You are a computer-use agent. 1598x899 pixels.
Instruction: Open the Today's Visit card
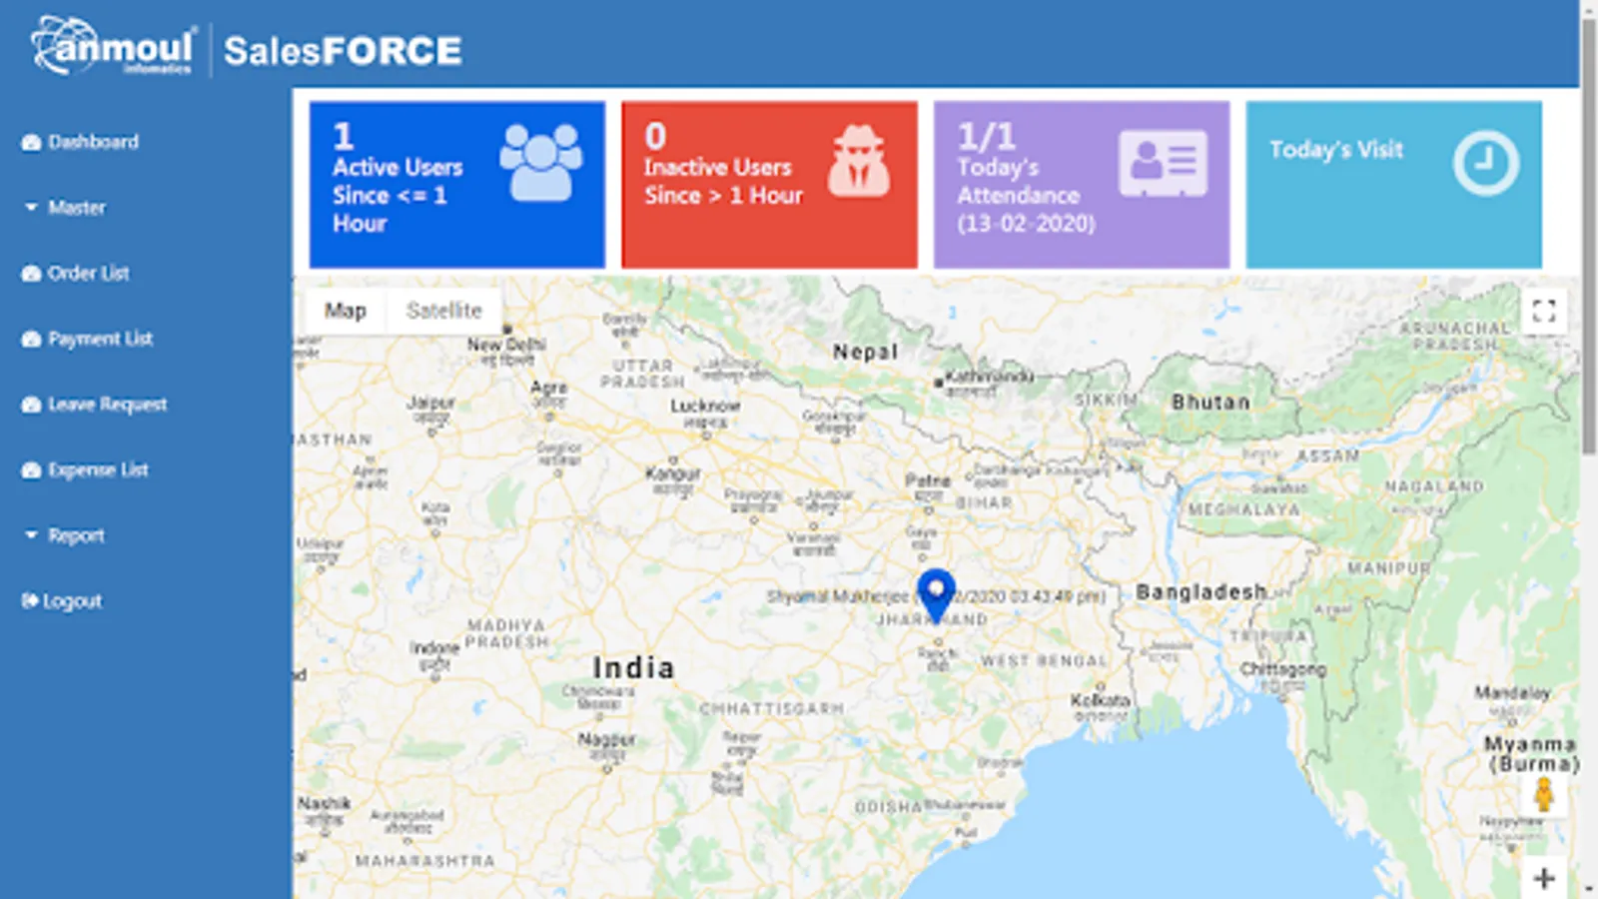click(x=1394, y=185)
